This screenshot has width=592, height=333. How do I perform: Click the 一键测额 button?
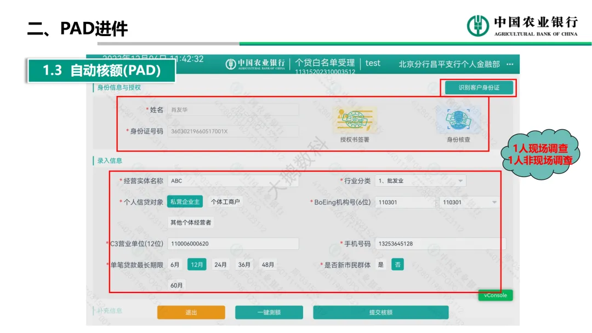pos(269,312)
